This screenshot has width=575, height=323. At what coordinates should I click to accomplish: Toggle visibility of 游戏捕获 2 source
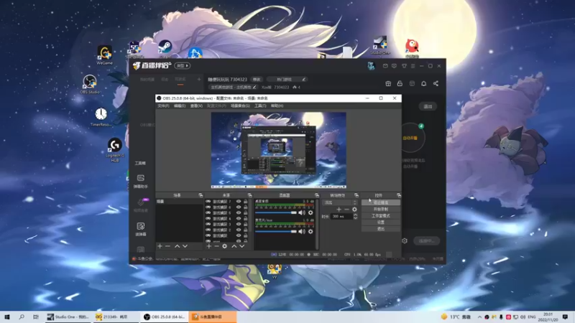coord(239,230)
